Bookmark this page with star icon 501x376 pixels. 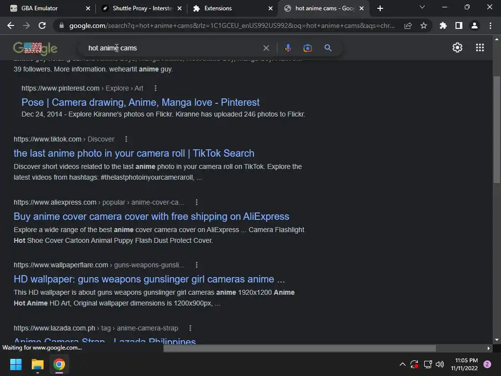click(x=424, y=25)
